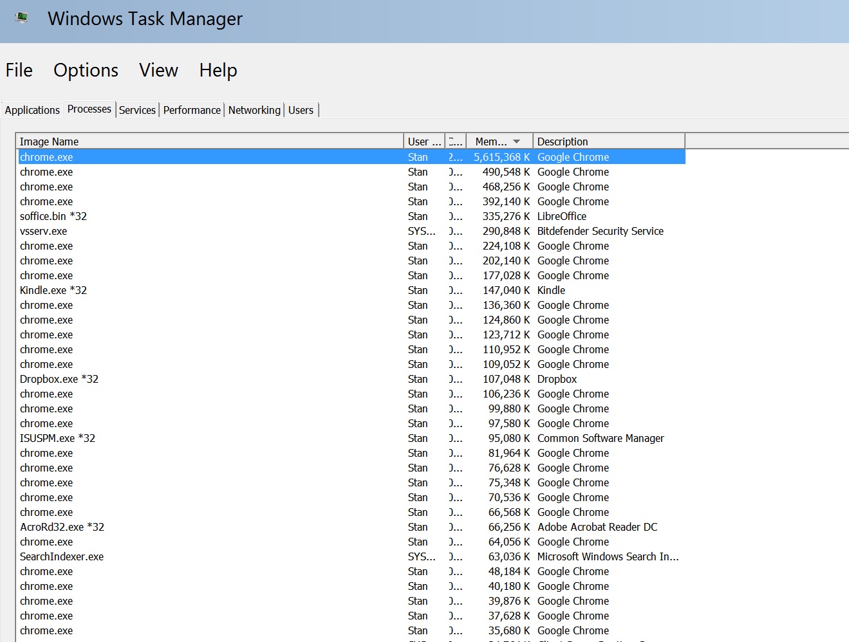Select the vsserv.exe Bitdefender process
849x642 pixels.
[43, 231]
